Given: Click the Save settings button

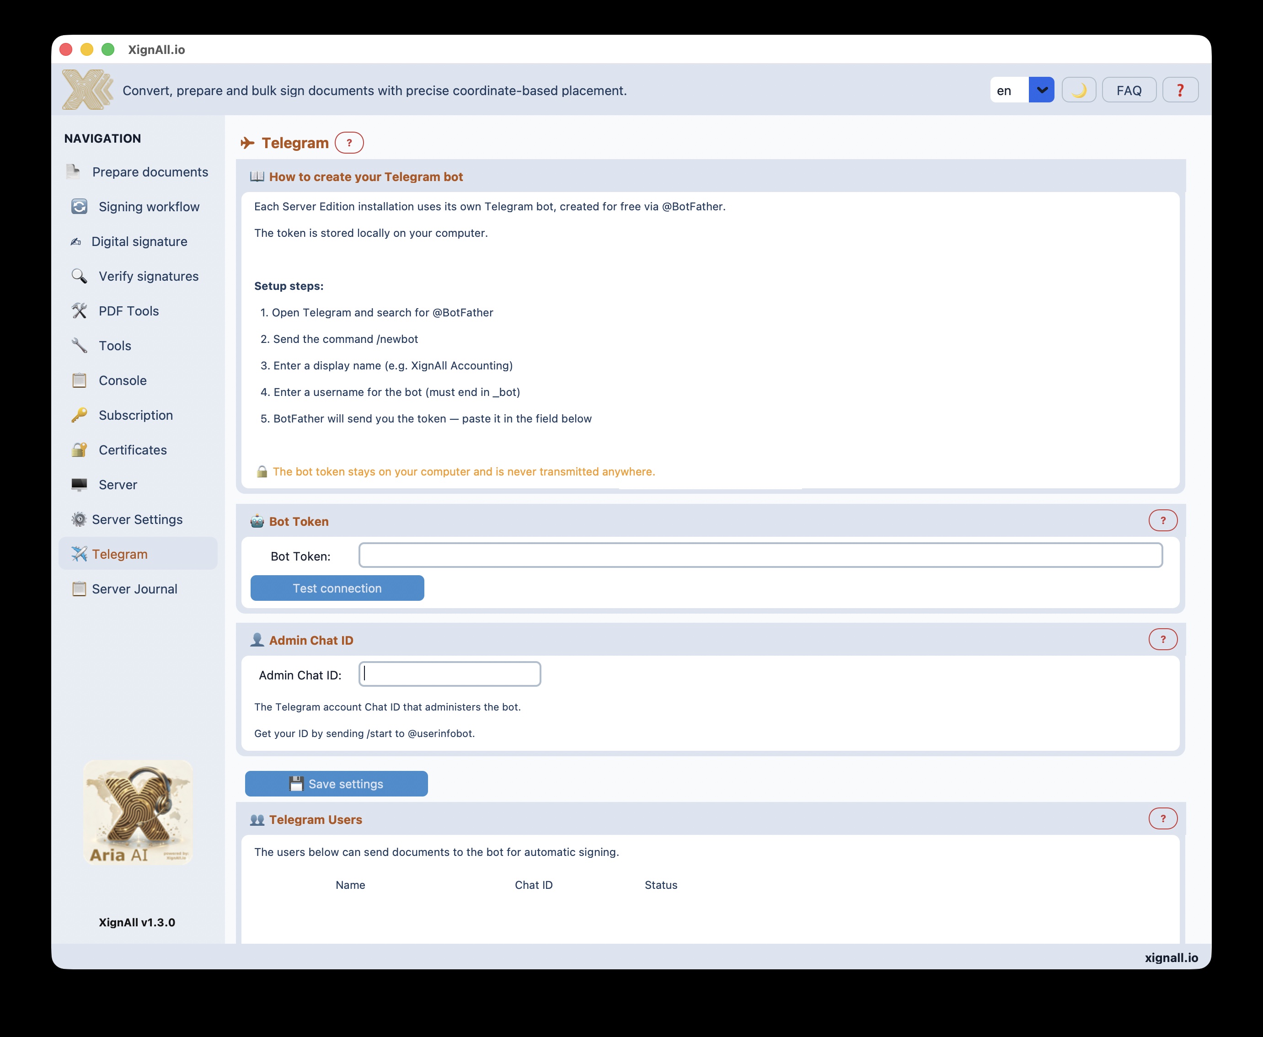Looking at the screenshot, I should click(x=337, y=784).
